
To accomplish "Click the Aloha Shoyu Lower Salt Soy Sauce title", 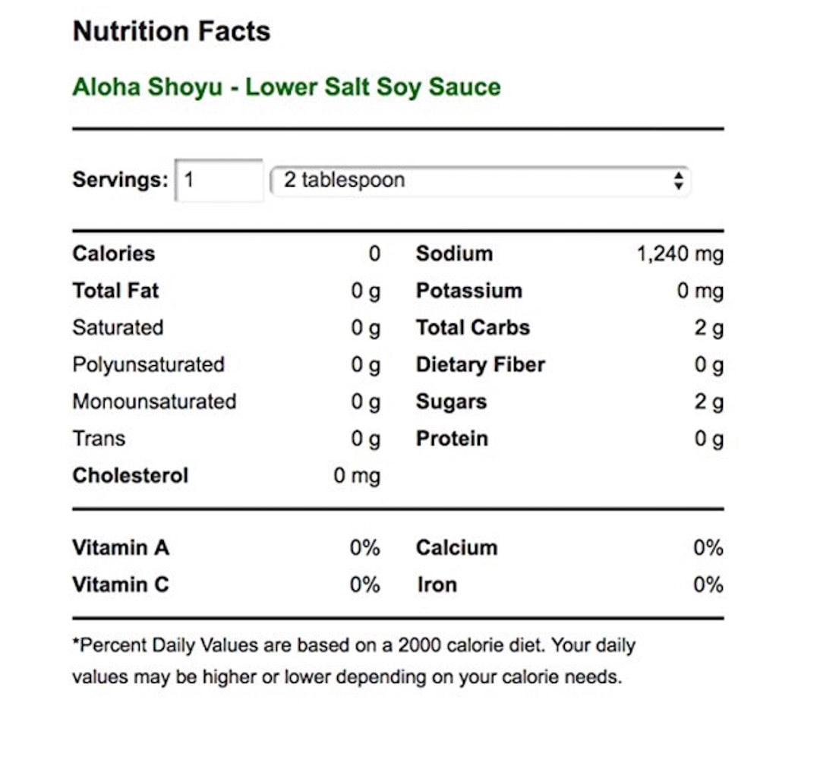I will tap(286, 87).
